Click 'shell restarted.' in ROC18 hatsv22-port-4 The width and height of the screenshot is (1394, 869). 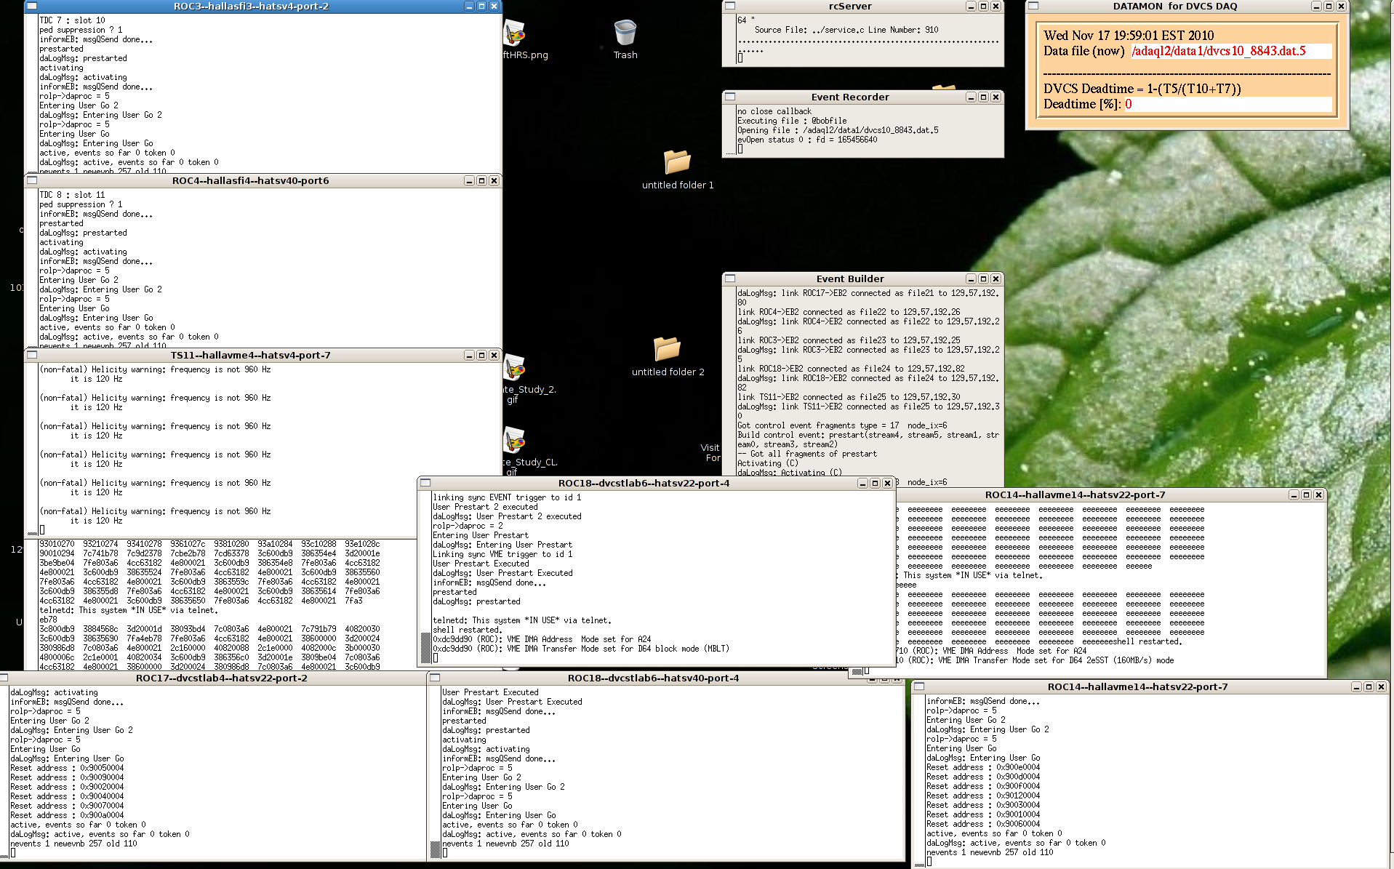pos(467,630)
